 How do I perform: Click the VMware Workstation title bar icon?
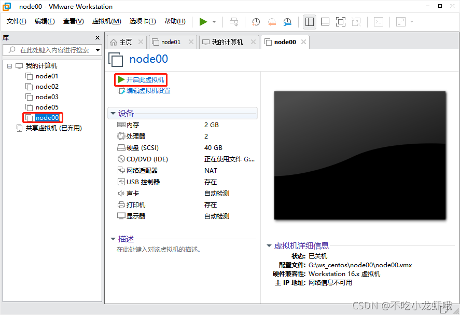pyautogui.click(x=6, y=6)
